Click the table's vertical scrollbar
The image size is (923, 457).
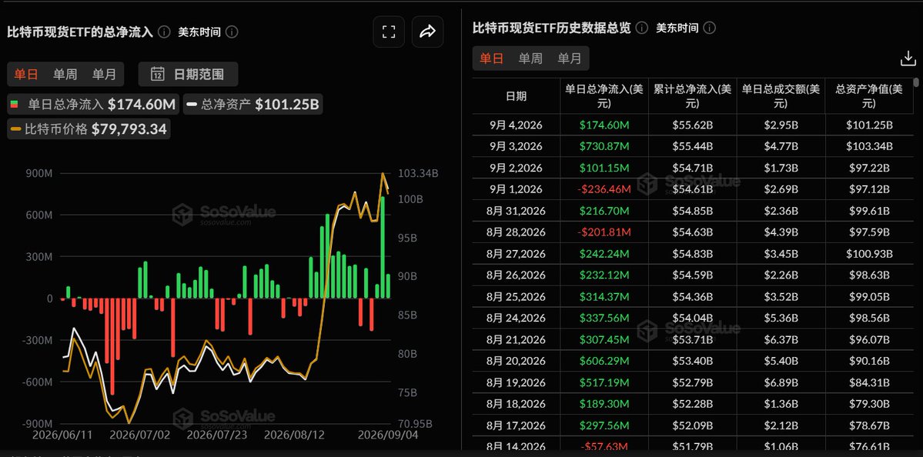point(915,84)
